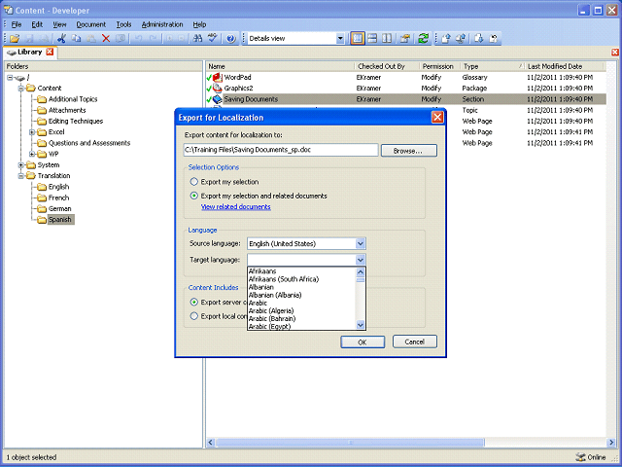Click Cancel in Export for Localization

point(415,341)
